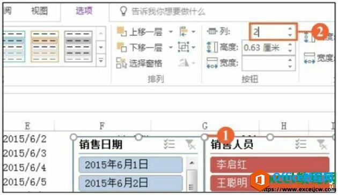Increase the 列 column count spinner
This screenshot has width=338, height=195.
[x=290, y=28]
